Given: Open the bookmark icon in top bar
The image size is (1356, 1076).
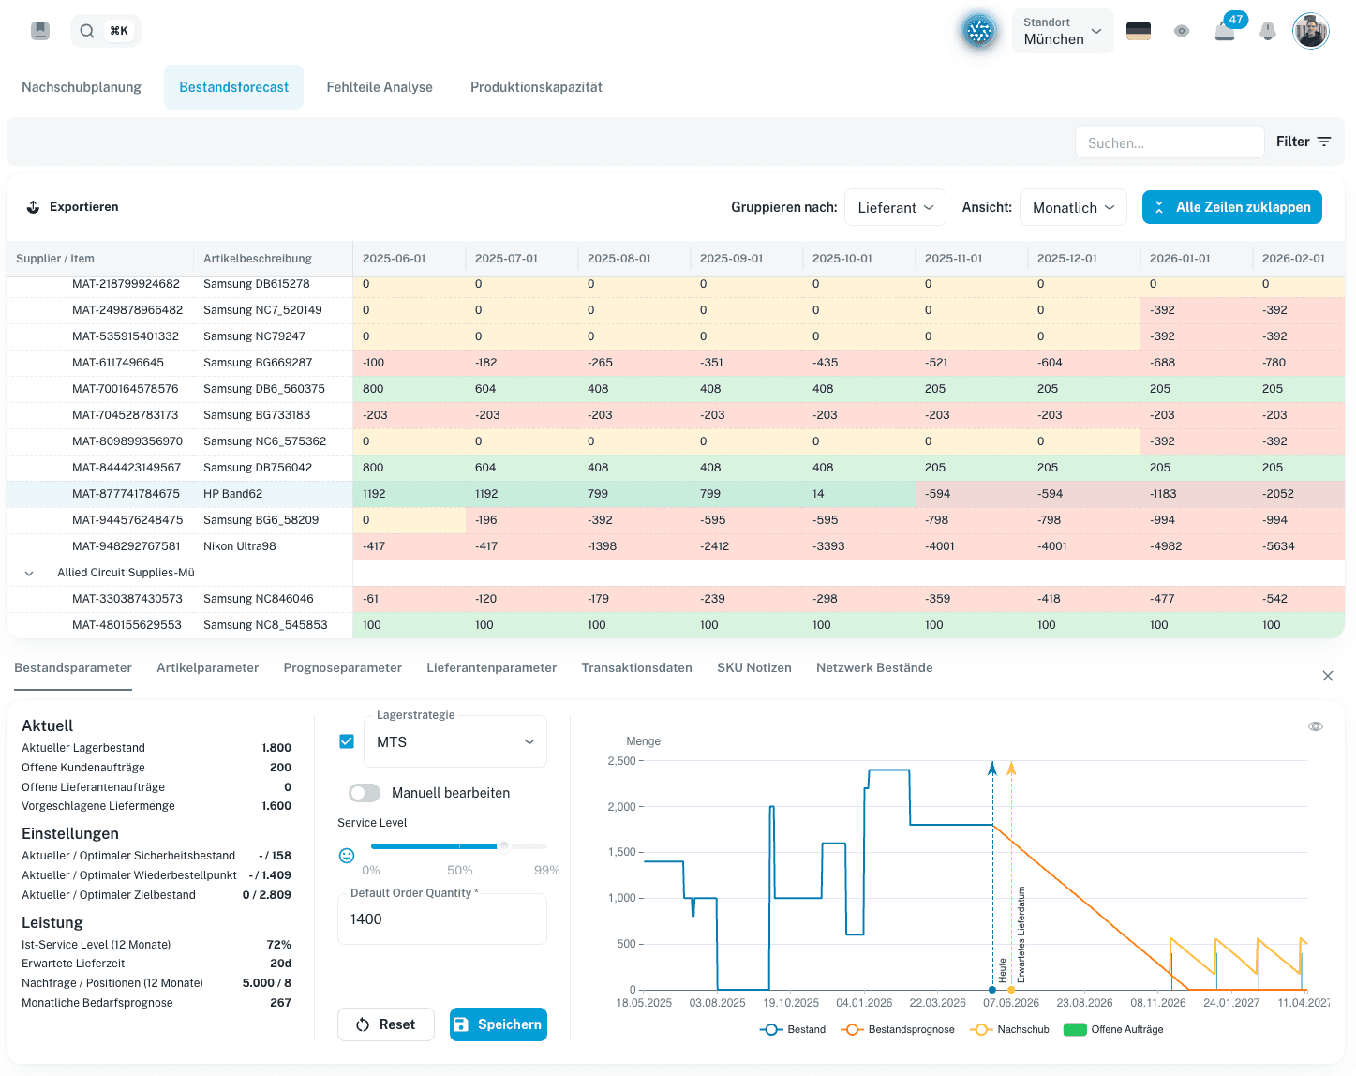Looking at the screenshot, I should (x=40, y=31).
